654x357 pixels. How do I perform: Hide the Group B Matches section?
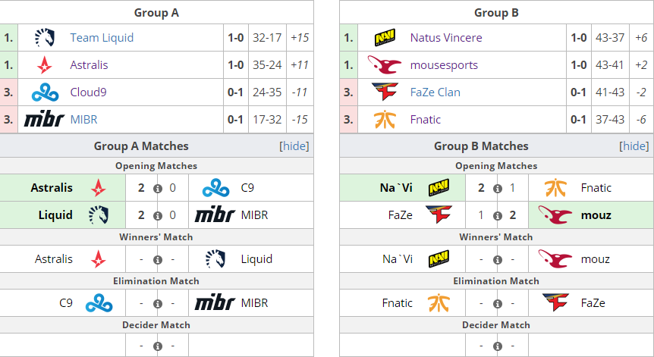point(634,146)
